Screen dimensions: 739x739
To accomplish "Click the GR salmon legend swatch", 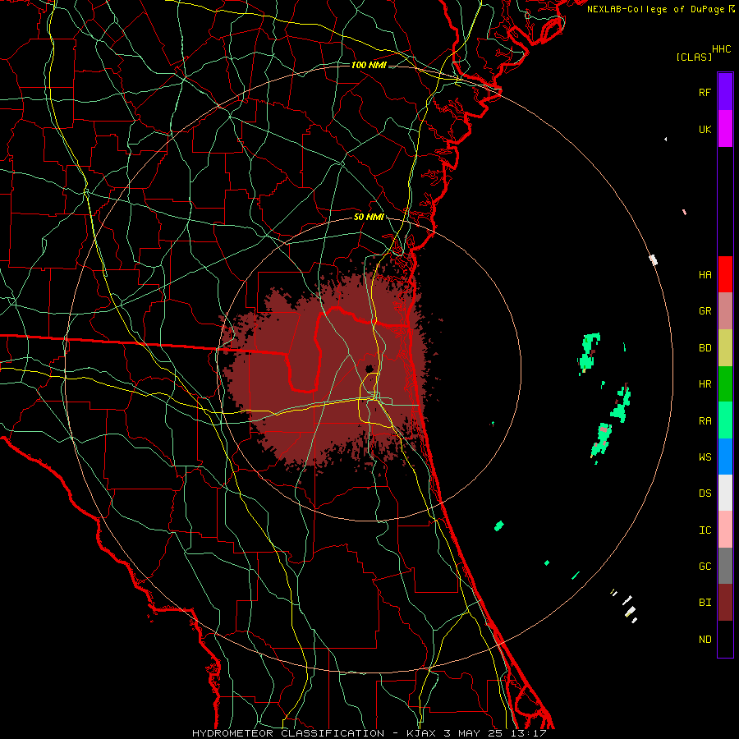I will tap(725, 311).
